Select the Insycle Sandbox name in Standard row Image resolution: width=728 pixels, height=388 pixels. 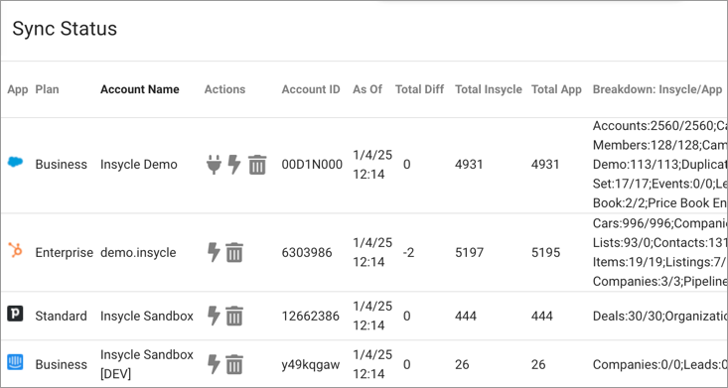click(147, 317)
